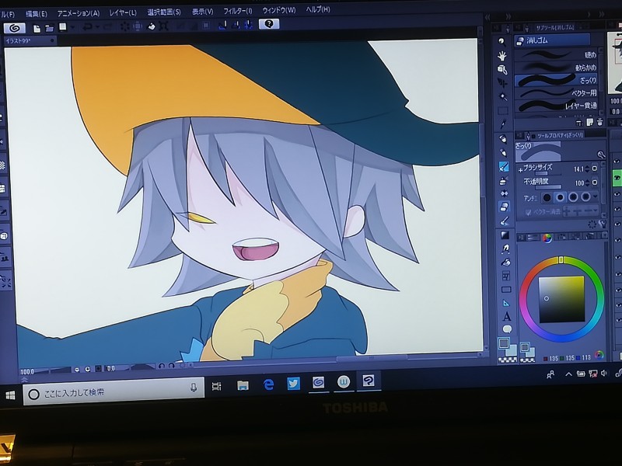
Task: Select レイヤー貫通 eraser sub tool
Action: point(557,106)
